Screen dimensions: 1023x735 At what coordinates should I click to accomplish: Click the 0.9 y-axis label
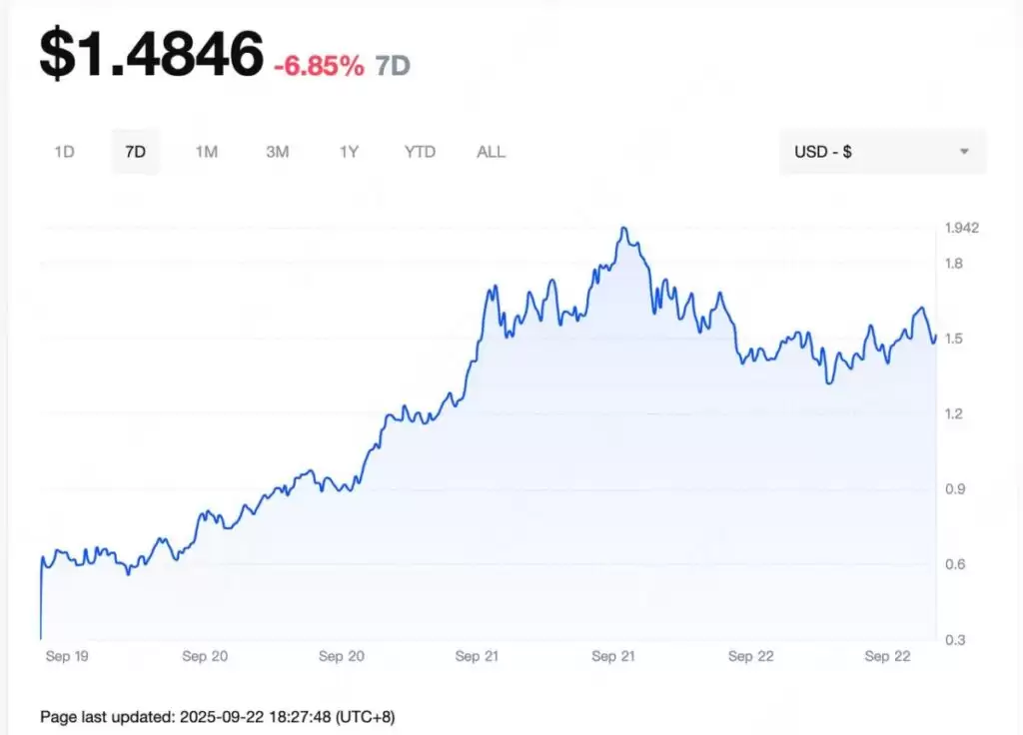point(953,488)
